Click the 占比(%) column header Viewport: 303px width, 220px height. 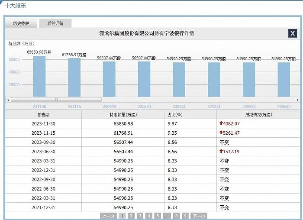[x=191, y=115]
